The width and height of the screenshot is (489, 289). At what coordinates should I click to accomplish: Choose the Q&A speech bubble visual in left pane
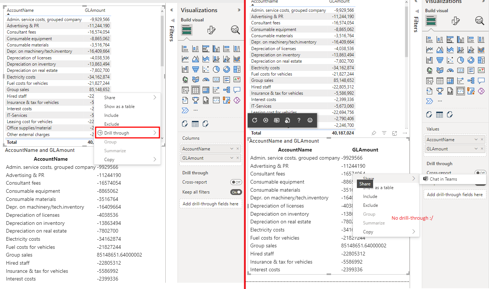click(237, 90)
